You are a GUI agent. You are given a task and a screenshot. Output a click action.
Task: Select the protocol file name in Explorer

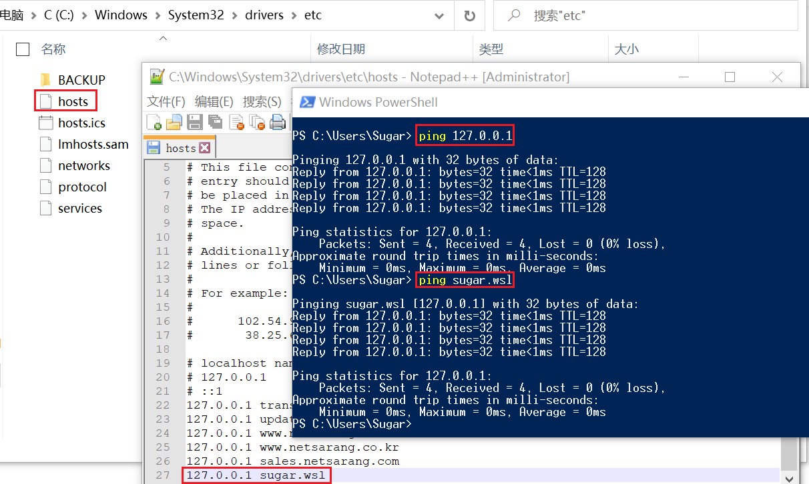tap(82, 187)
